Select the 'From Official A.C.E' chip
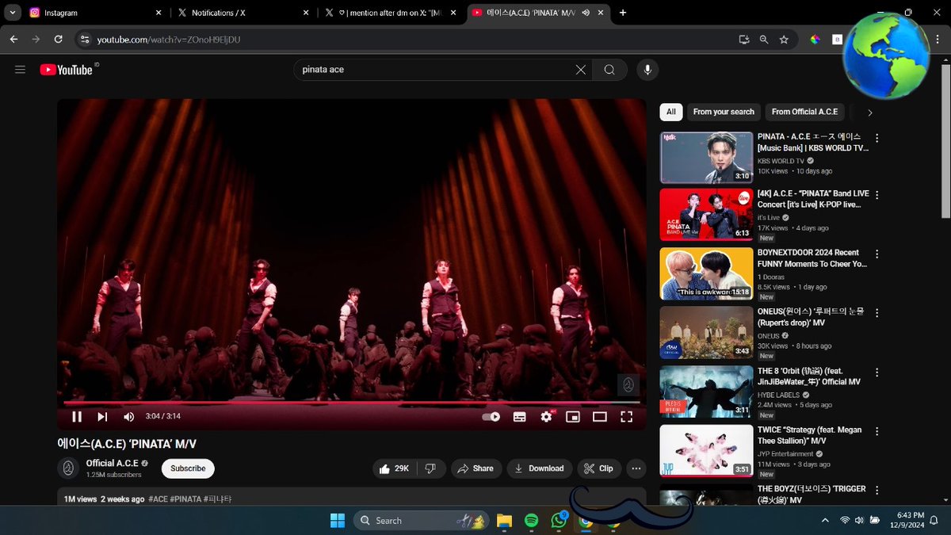Viewport: 951px width, 535px height. 804,112
